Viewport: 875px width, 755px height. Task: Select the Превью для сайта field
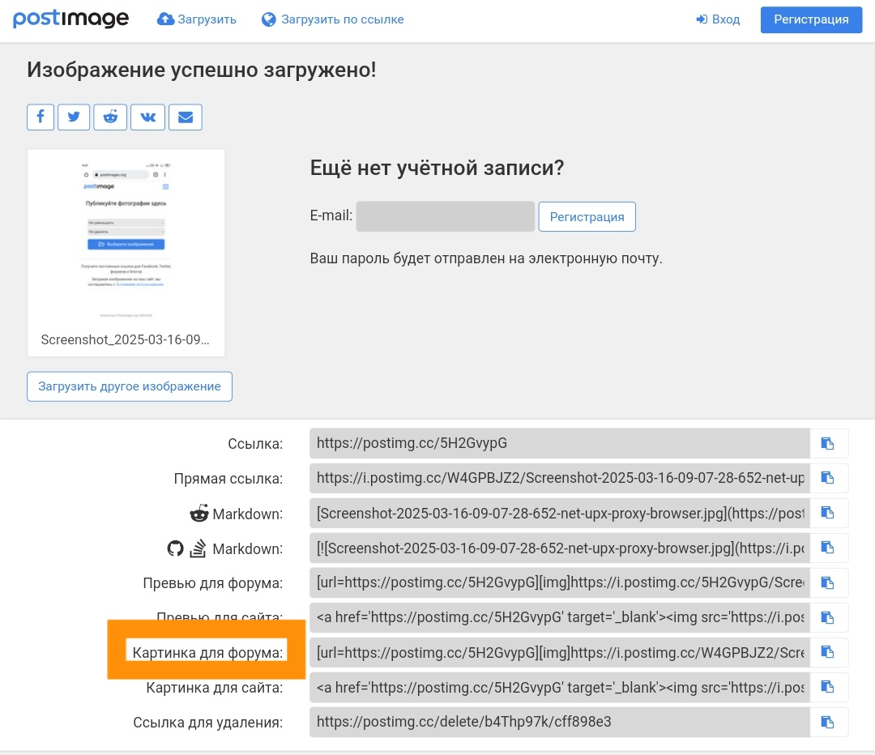click(560, 617)
